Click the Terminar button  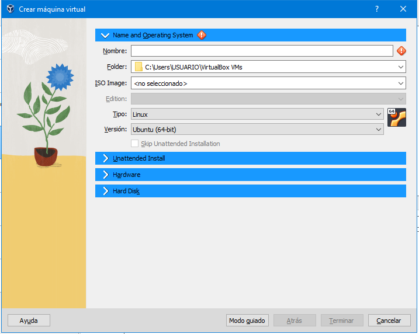[x=342, y=321]
